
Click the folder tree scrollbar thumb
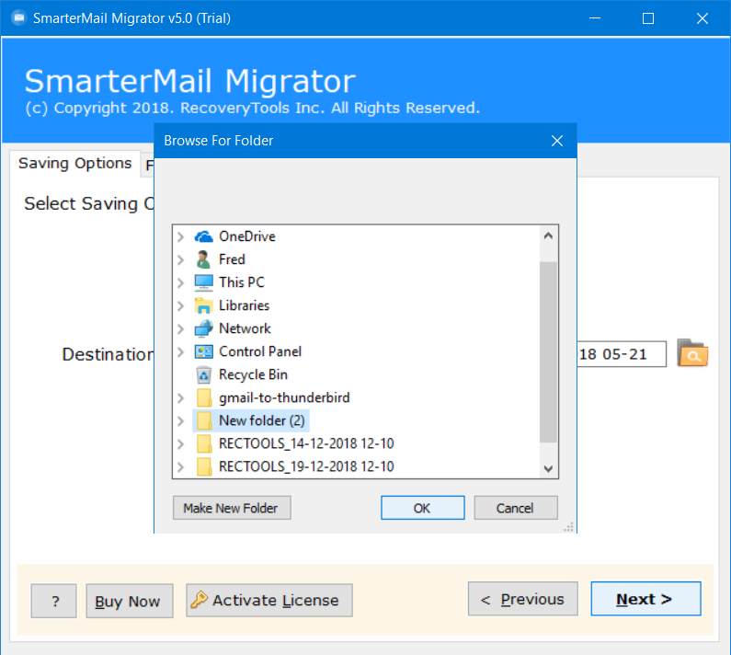coord(548,352)
